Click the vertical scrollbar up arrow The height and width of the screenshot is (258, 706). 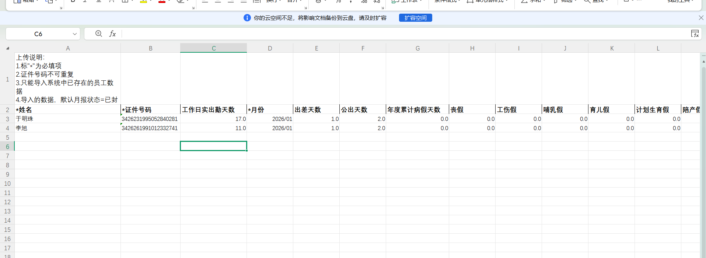703,62
